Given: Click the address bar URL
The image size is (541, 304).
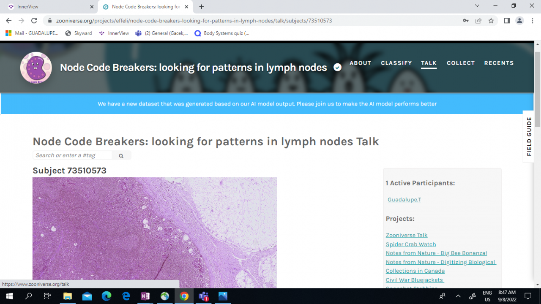Looking at the screenshot, I should point(194,21).
